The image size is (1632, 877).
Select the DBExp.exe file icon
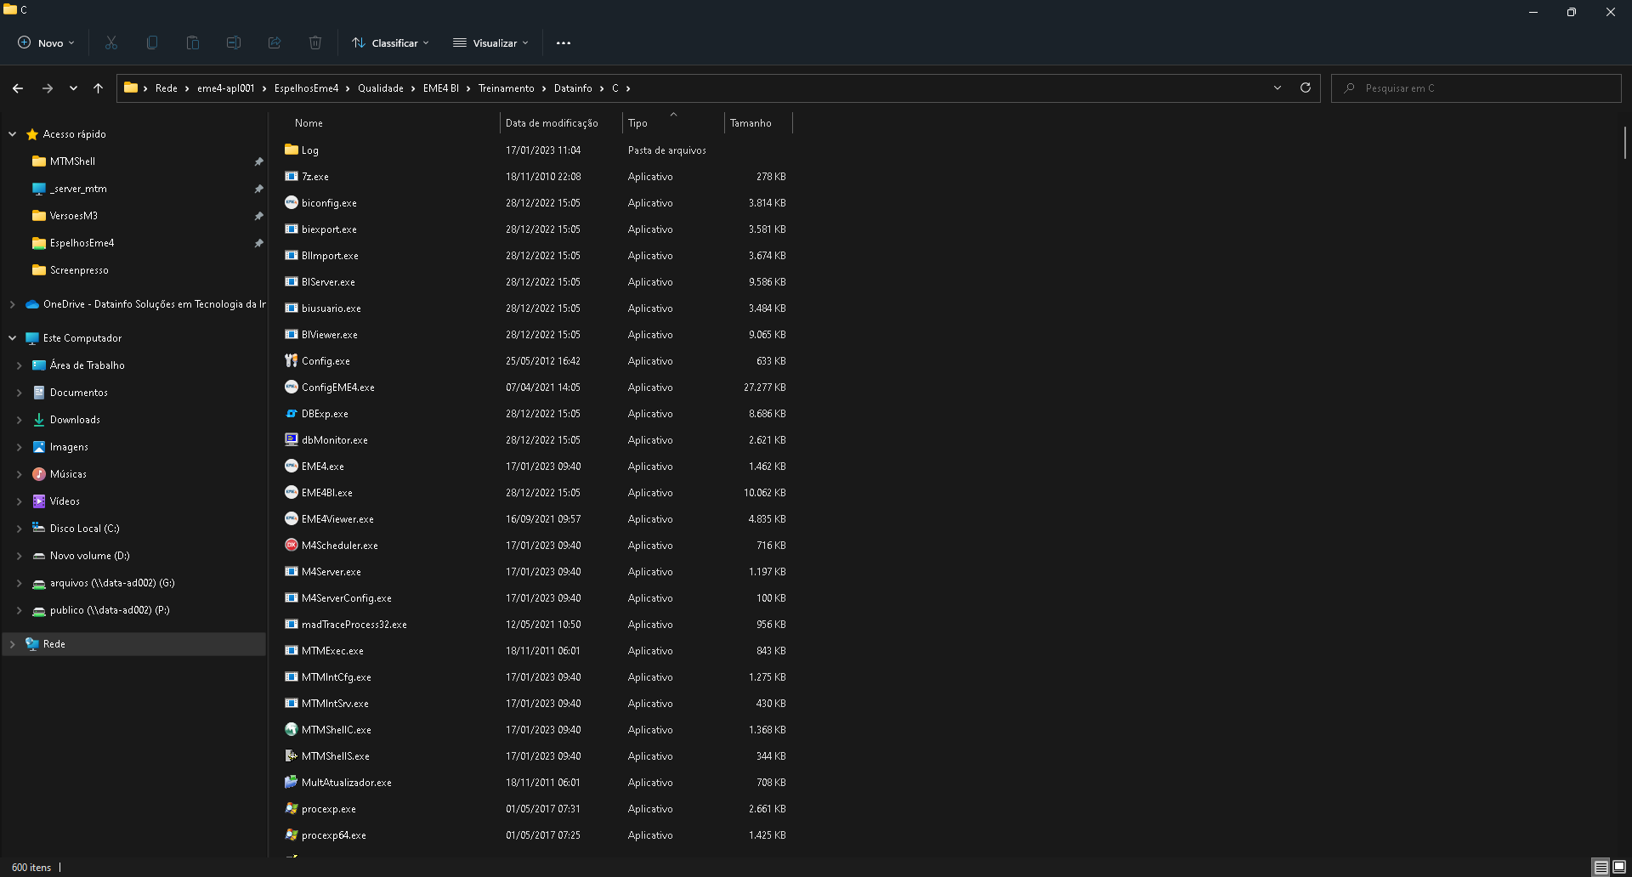pyautogui.click(x=292, y=413)
